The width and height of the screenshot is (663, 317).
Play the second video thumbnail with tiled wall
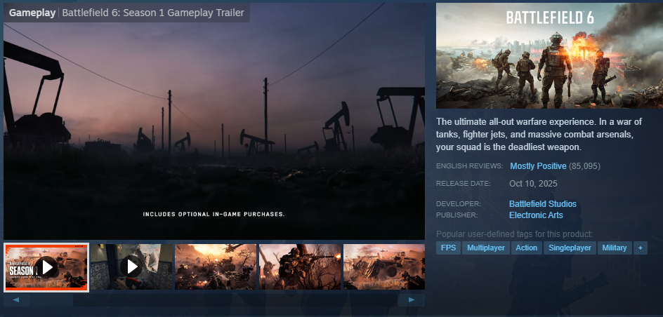pos(131,267)
